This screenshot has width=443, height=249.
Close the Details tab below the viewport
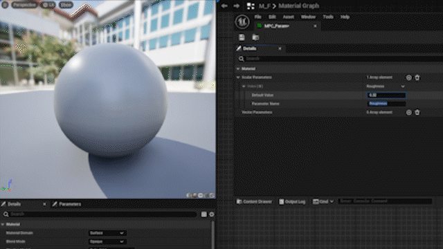[44, 204]
